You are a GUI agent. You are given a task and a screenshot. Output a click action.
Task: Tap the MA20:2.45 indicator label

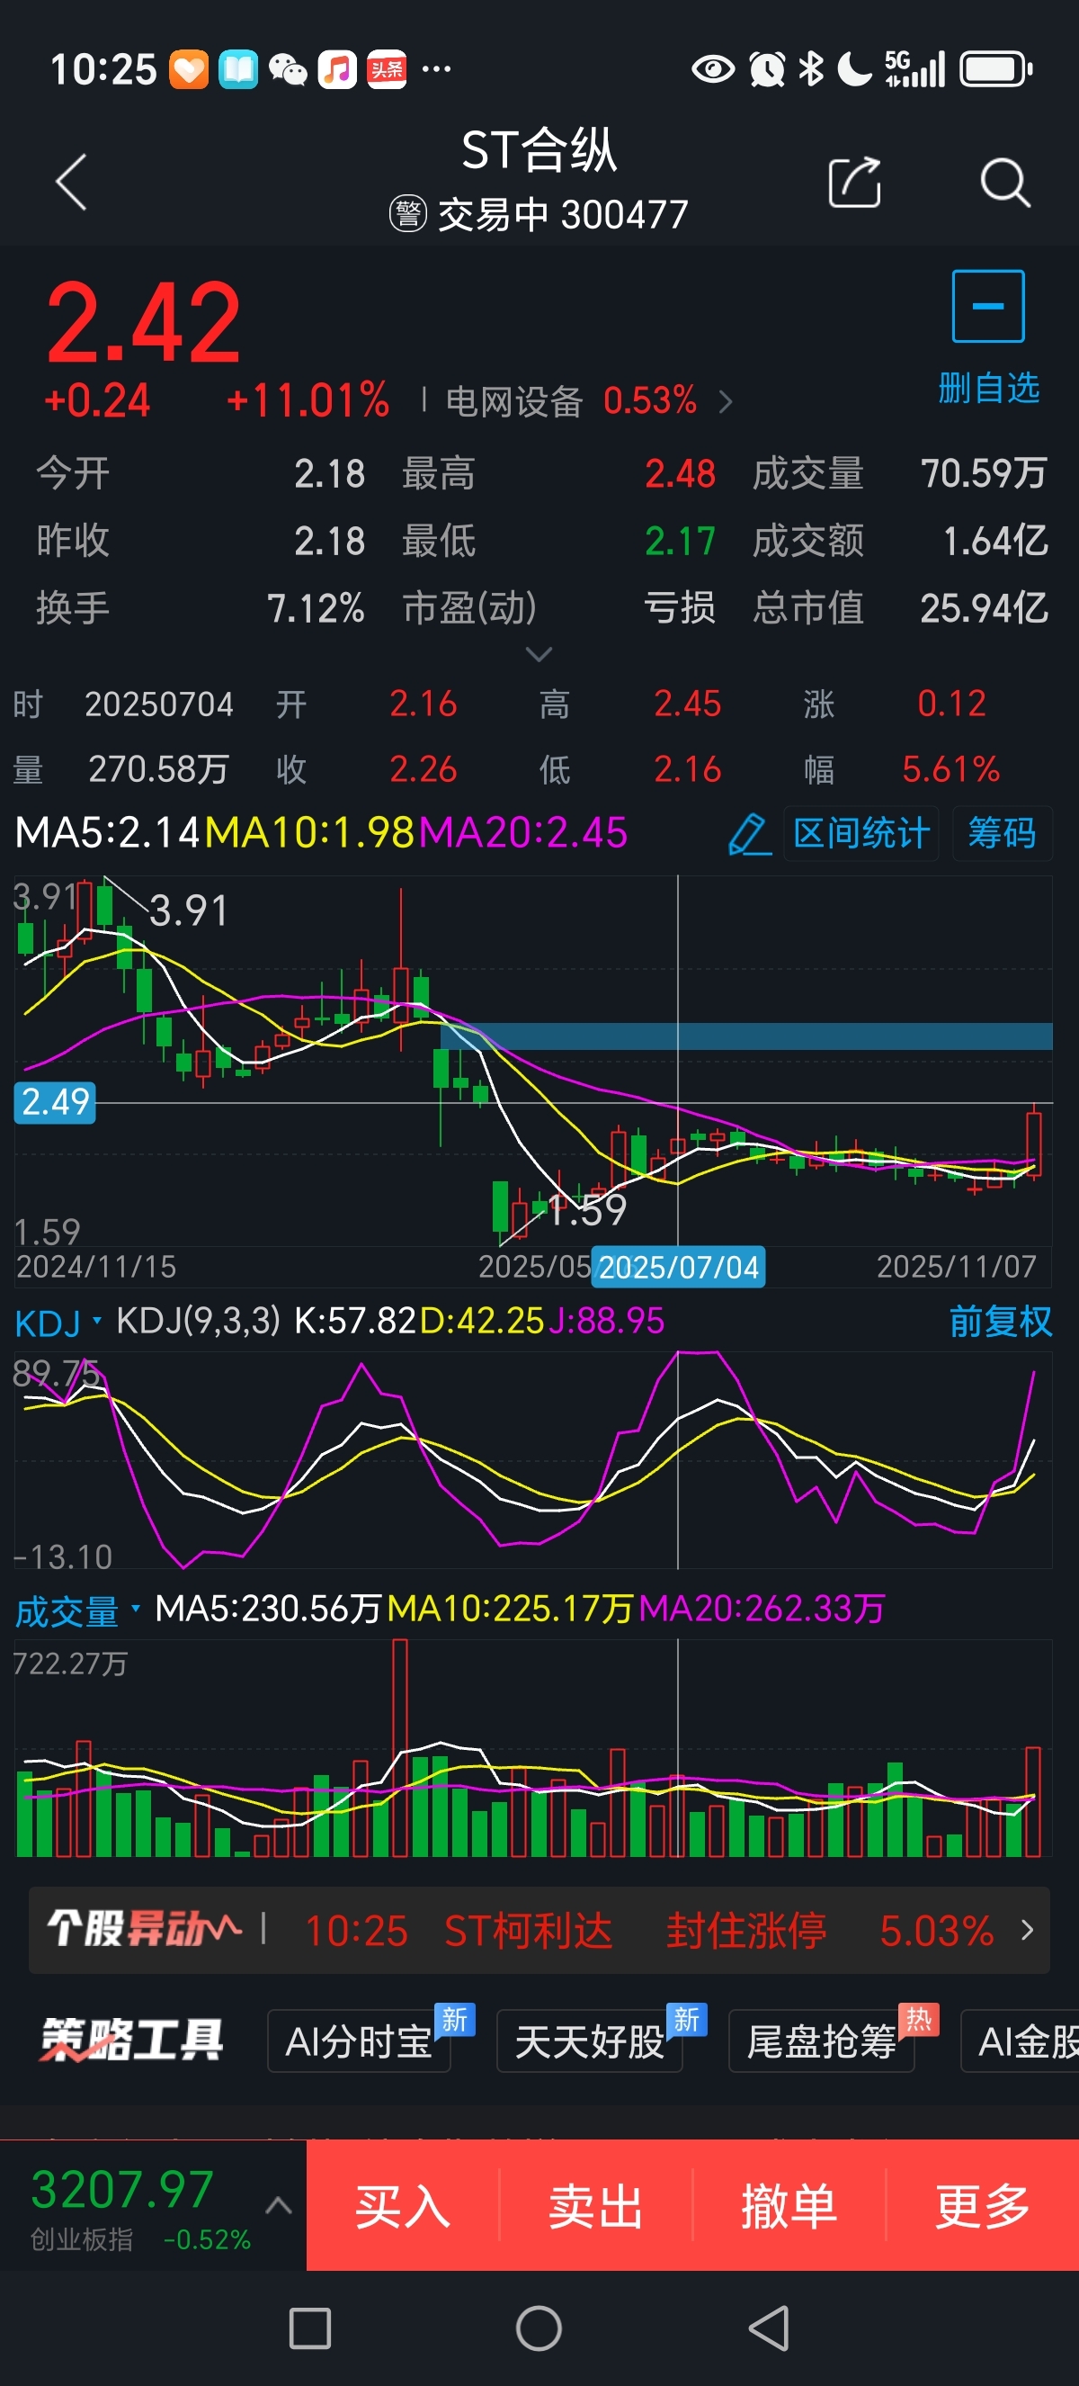522,833
